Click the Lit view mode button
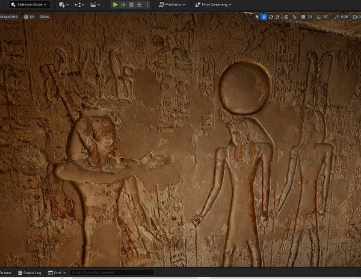Image resolution: width=361 pixels, height=279 pixels. (29, 17)
